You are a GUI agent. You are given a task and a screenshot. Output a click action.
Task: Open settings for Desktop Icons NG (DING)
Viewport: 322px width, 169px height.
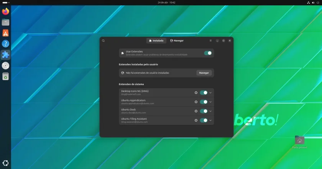[x=196, y=93]
